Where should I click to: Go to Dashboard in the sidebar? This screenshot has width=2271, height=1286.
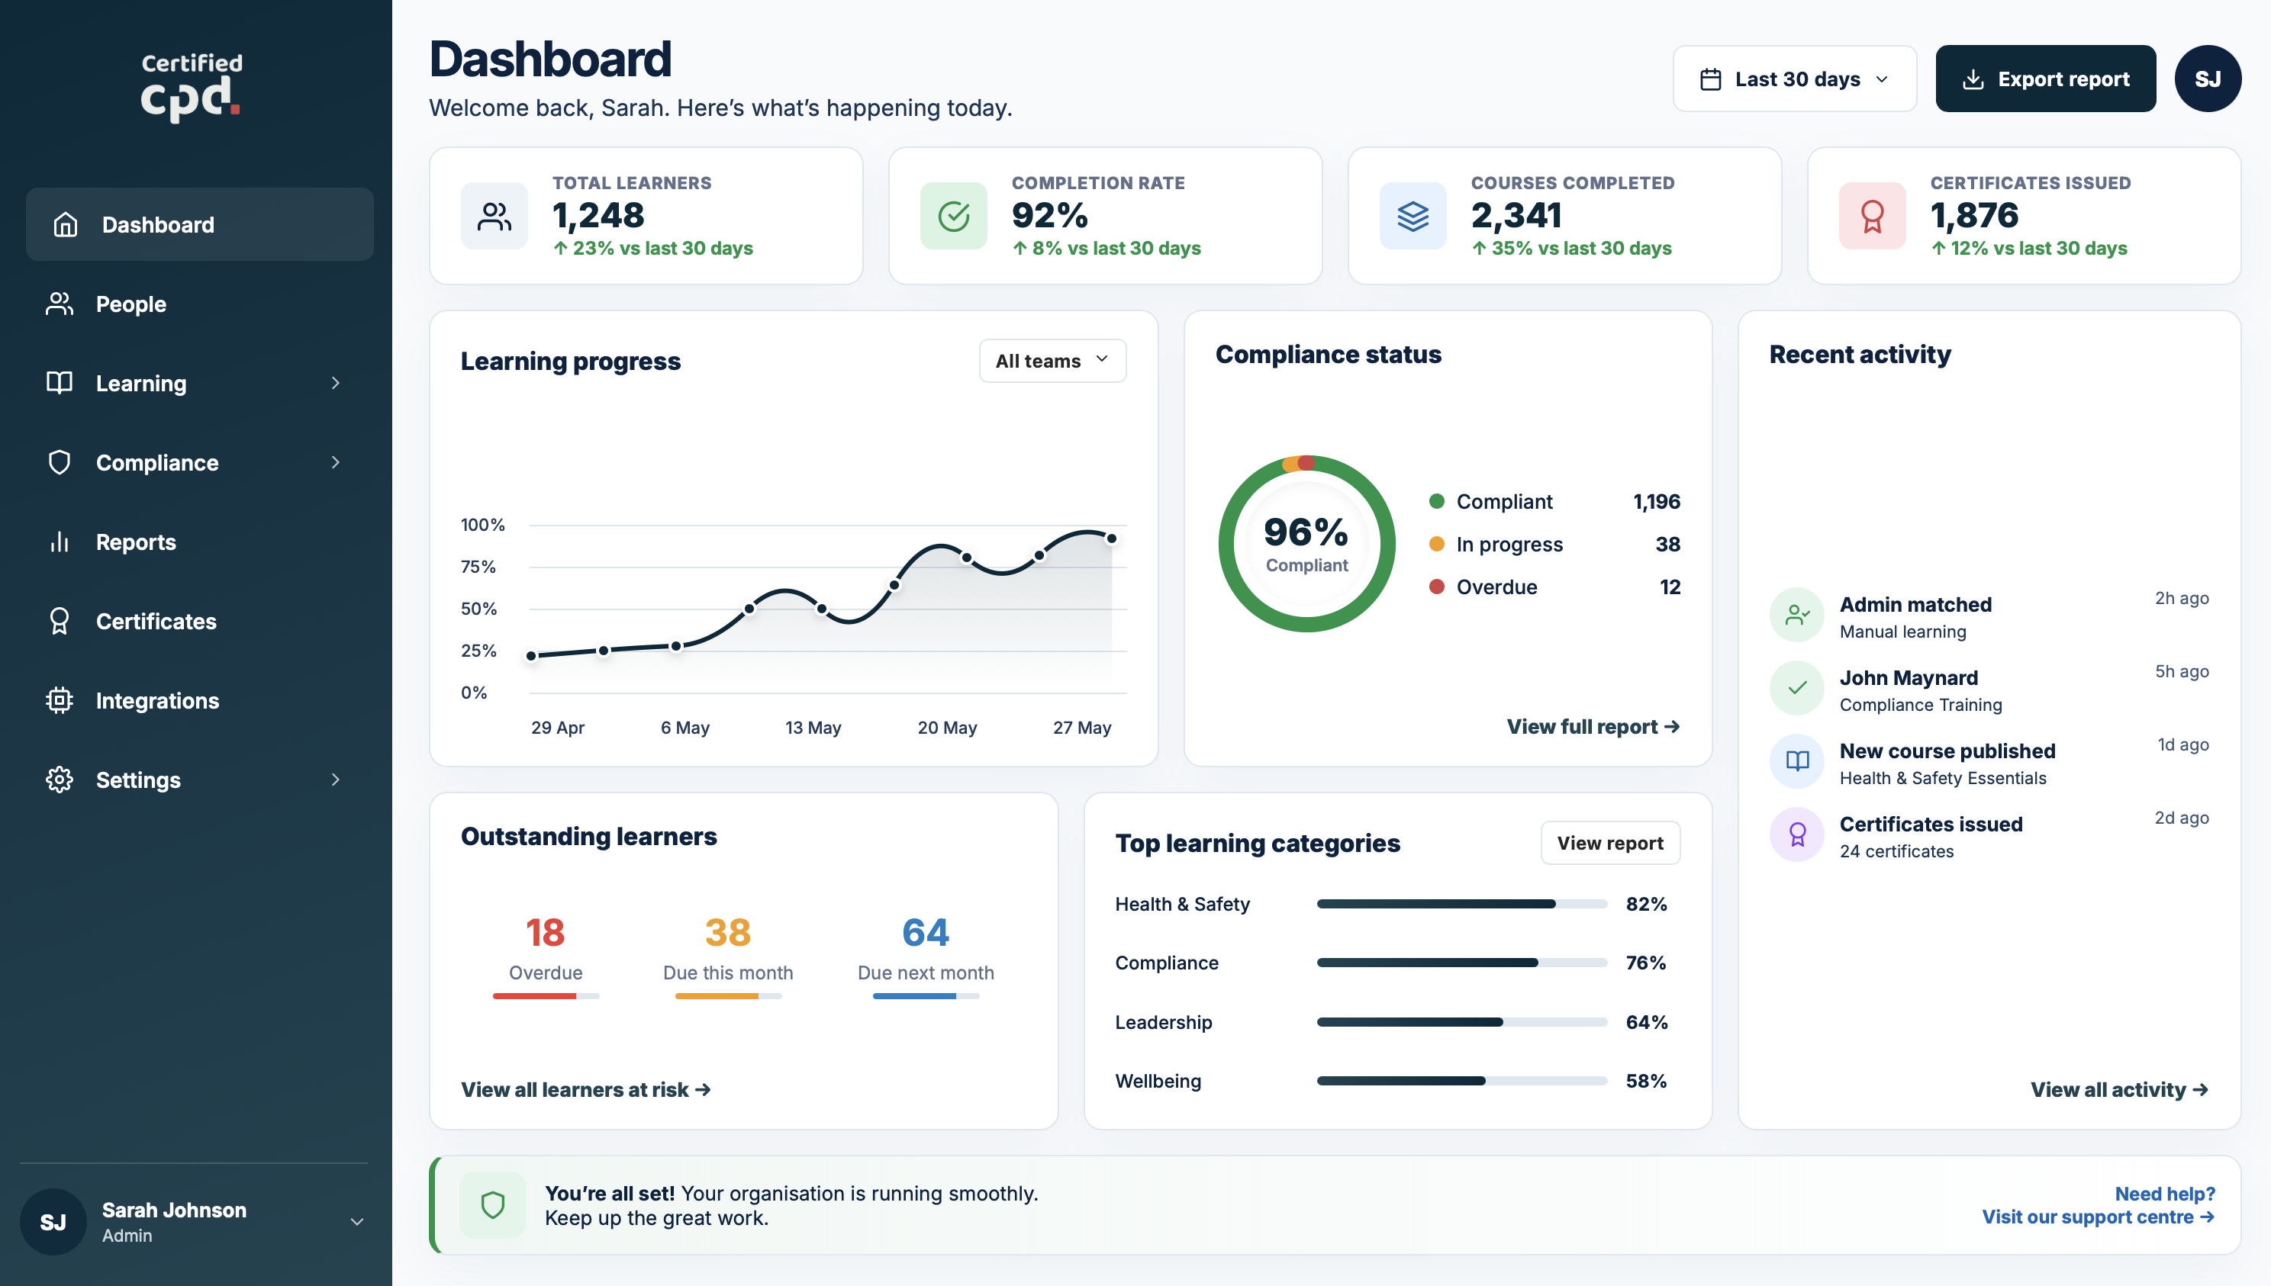coord(200,224)
